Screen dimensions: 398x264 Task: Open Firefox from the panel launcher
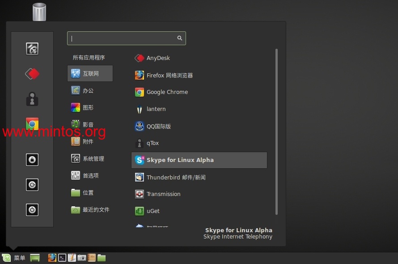(52, 258)
